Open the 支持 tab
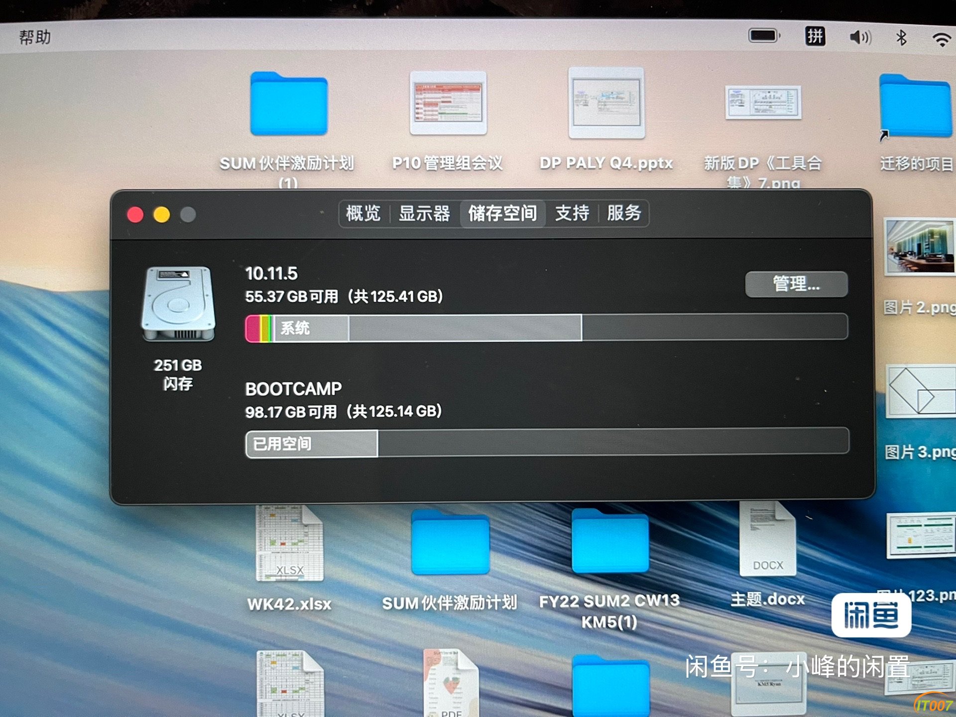This screenshot has width=956, height=717. [572, 214]
